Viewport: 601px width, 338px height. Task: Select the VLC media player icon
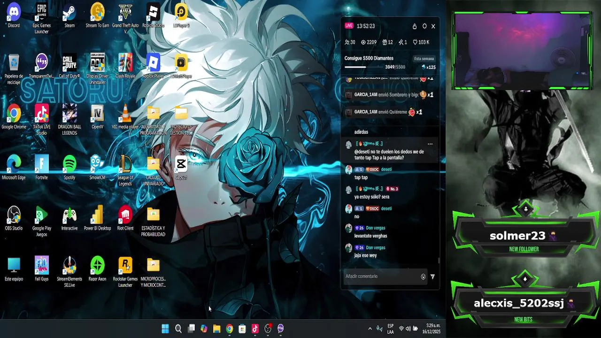[x=125, y=117]
